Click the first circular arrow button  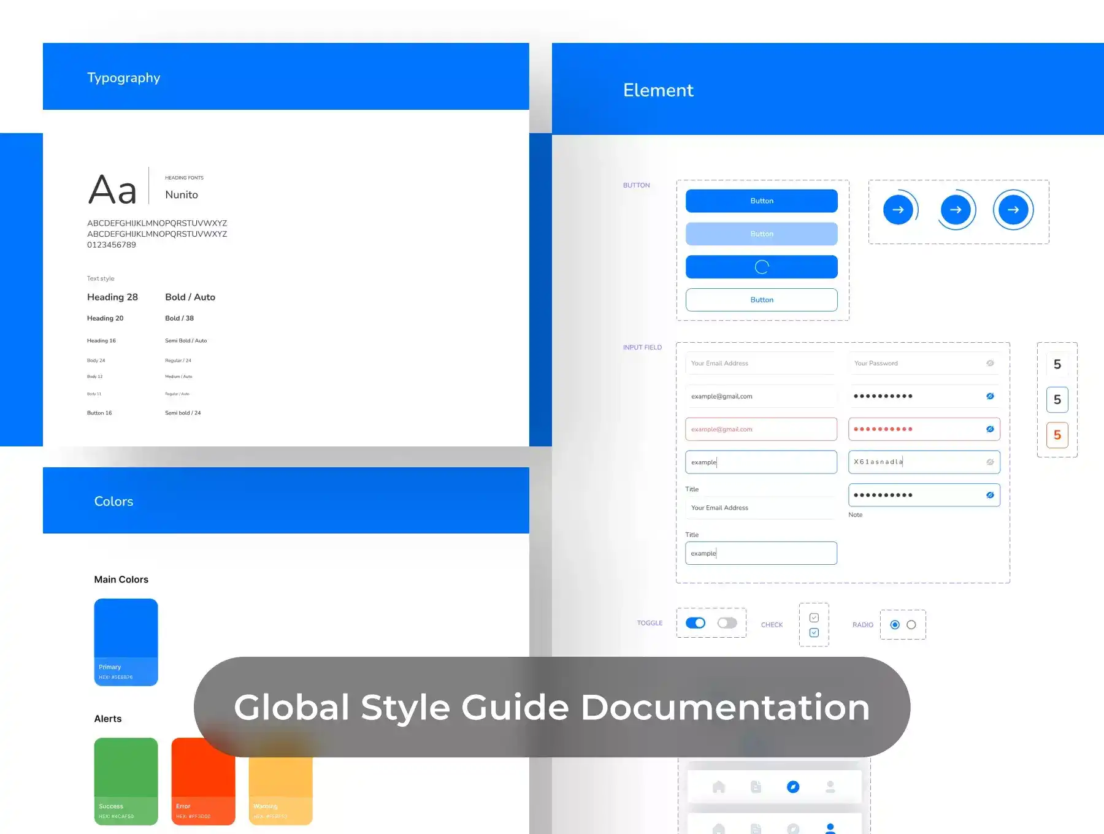(898, 210)
